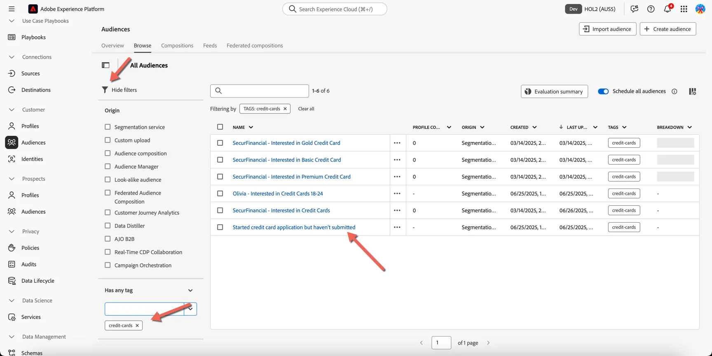Open the help question mark icon
The image size is (712, 356).
pos(651,9)
